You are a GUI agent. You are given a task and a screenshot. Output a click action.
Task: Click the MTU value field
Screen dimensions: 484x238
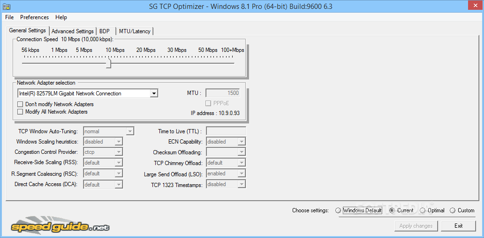tap(223, 93)
